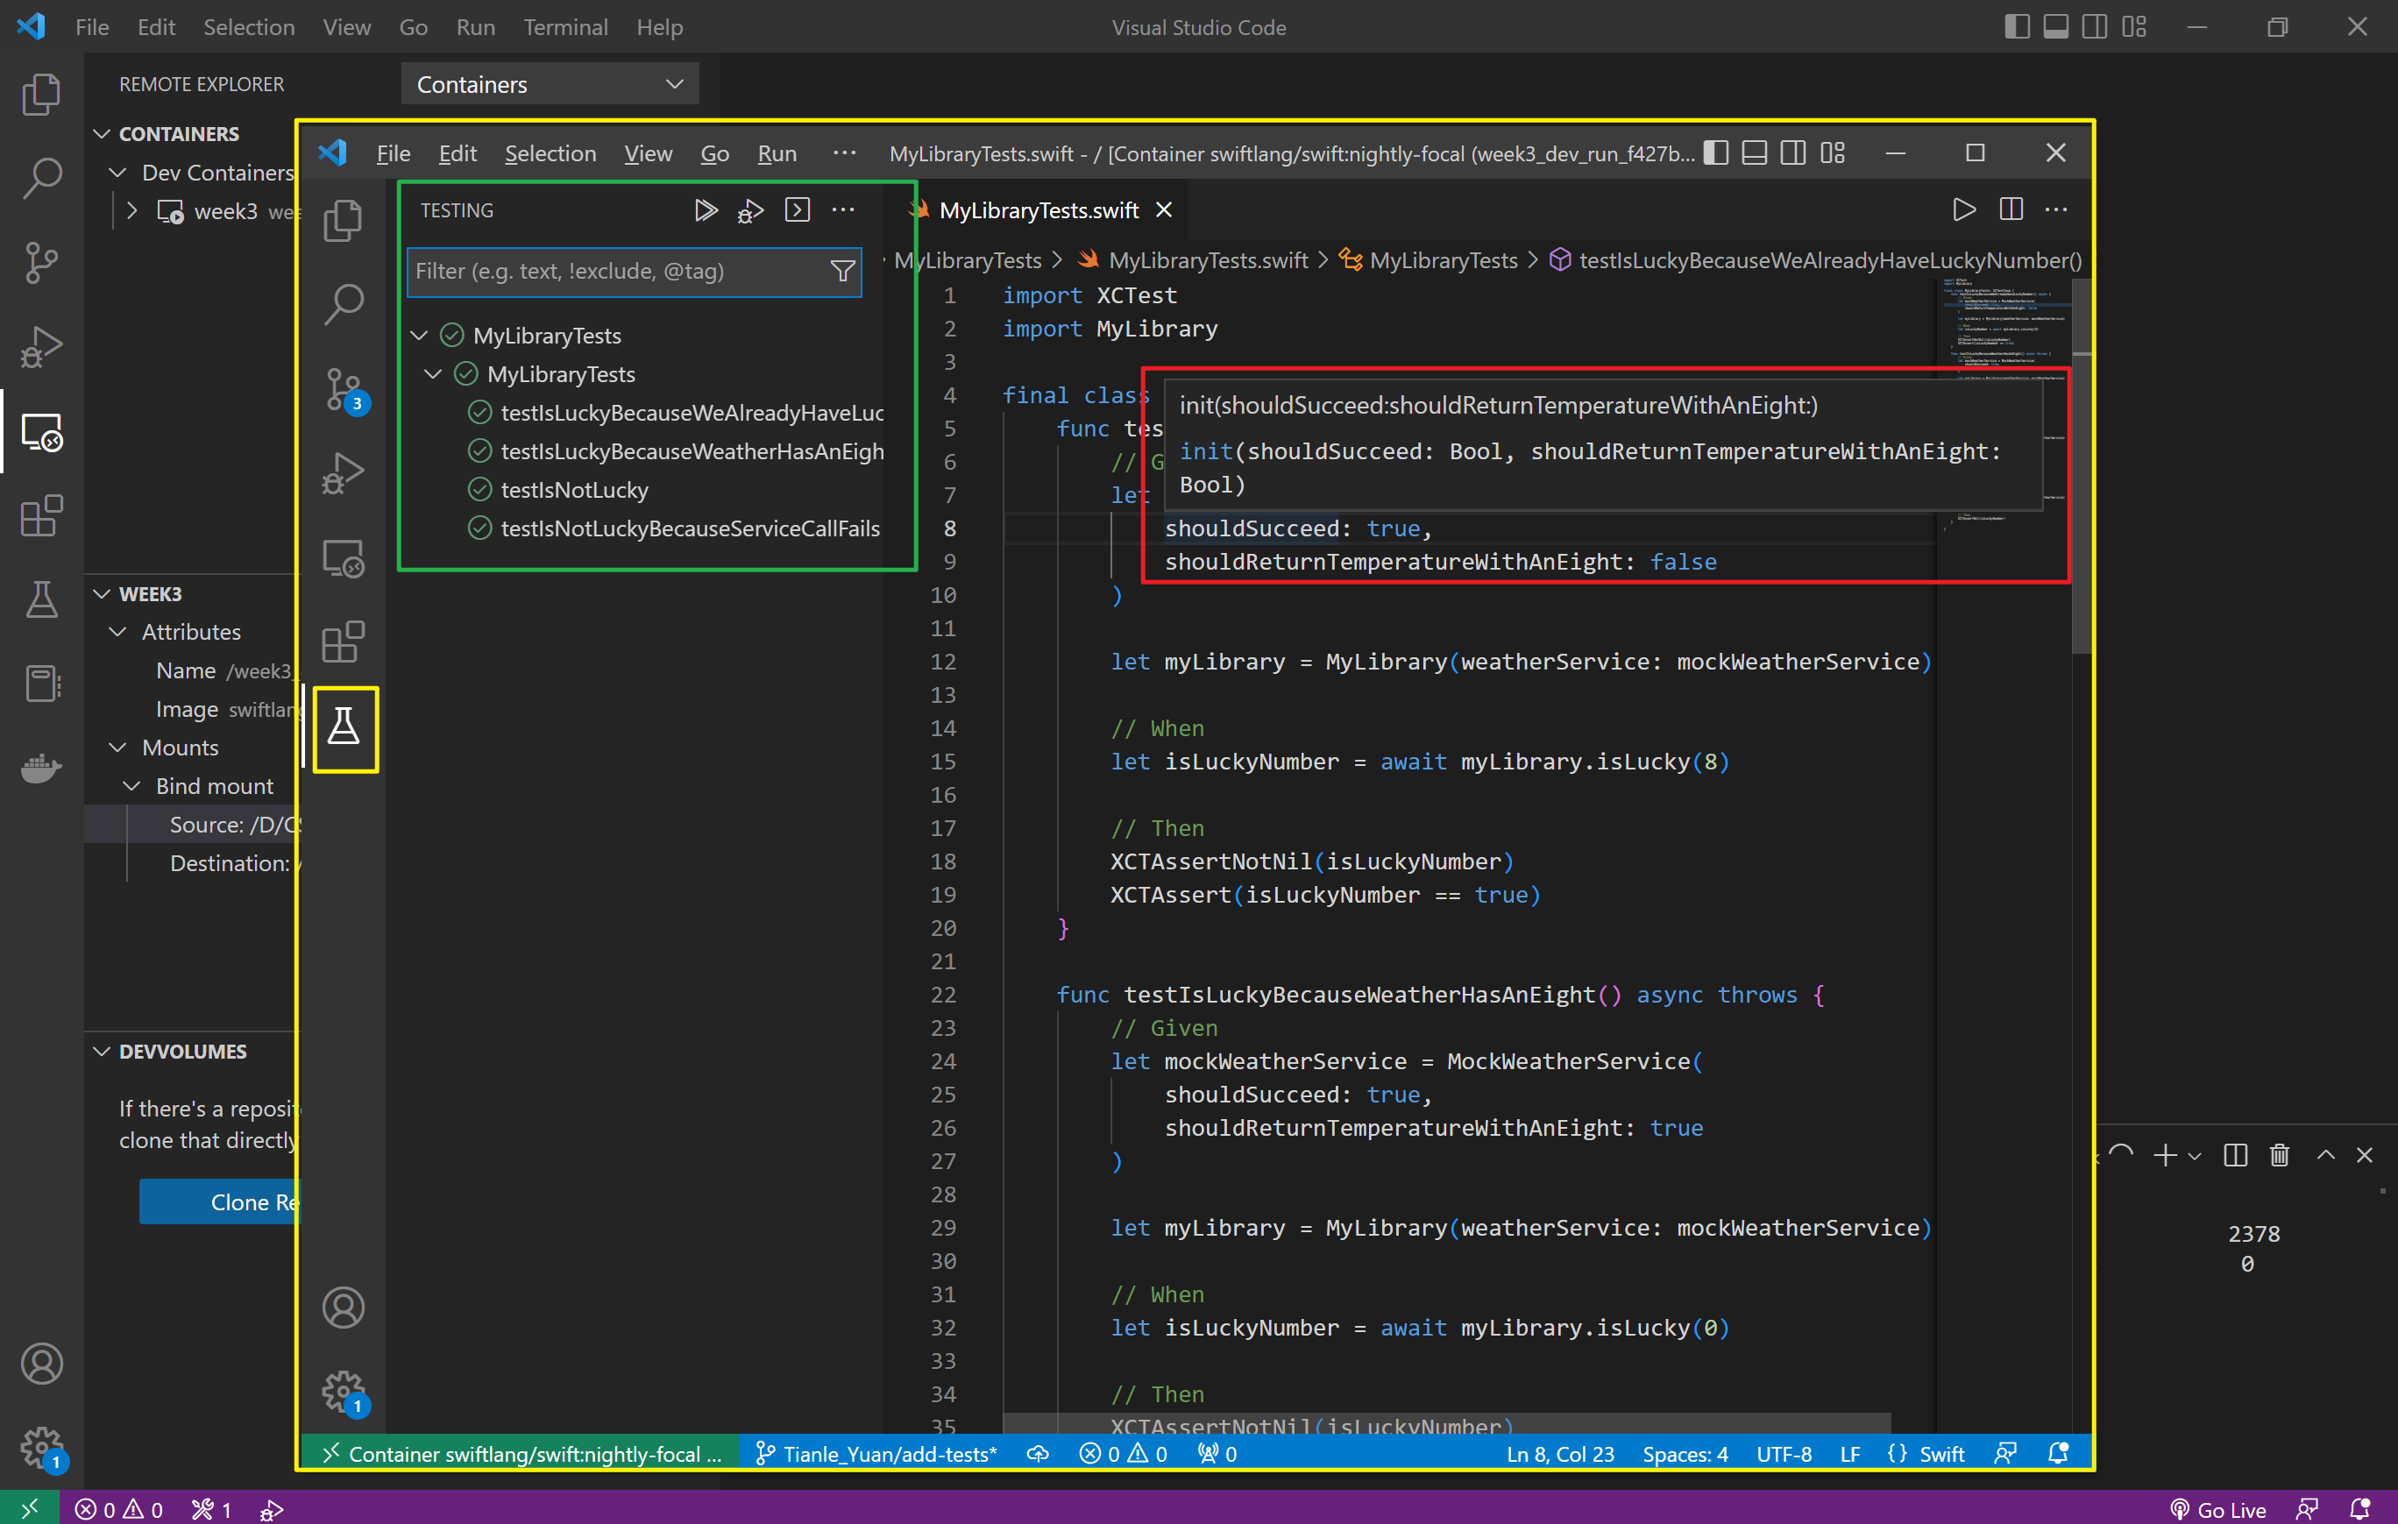This screenshot has height=1524, width=2398.
Task: Debug all tests in Testing panel
Action: [751, 210]
